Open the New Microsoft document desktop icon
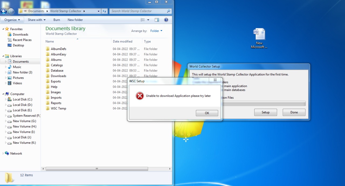The image size is (345, 186). (x=259, y=38)
